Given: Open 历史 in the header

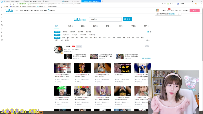Looking at the screenshot, I should (x=180, y=10).
